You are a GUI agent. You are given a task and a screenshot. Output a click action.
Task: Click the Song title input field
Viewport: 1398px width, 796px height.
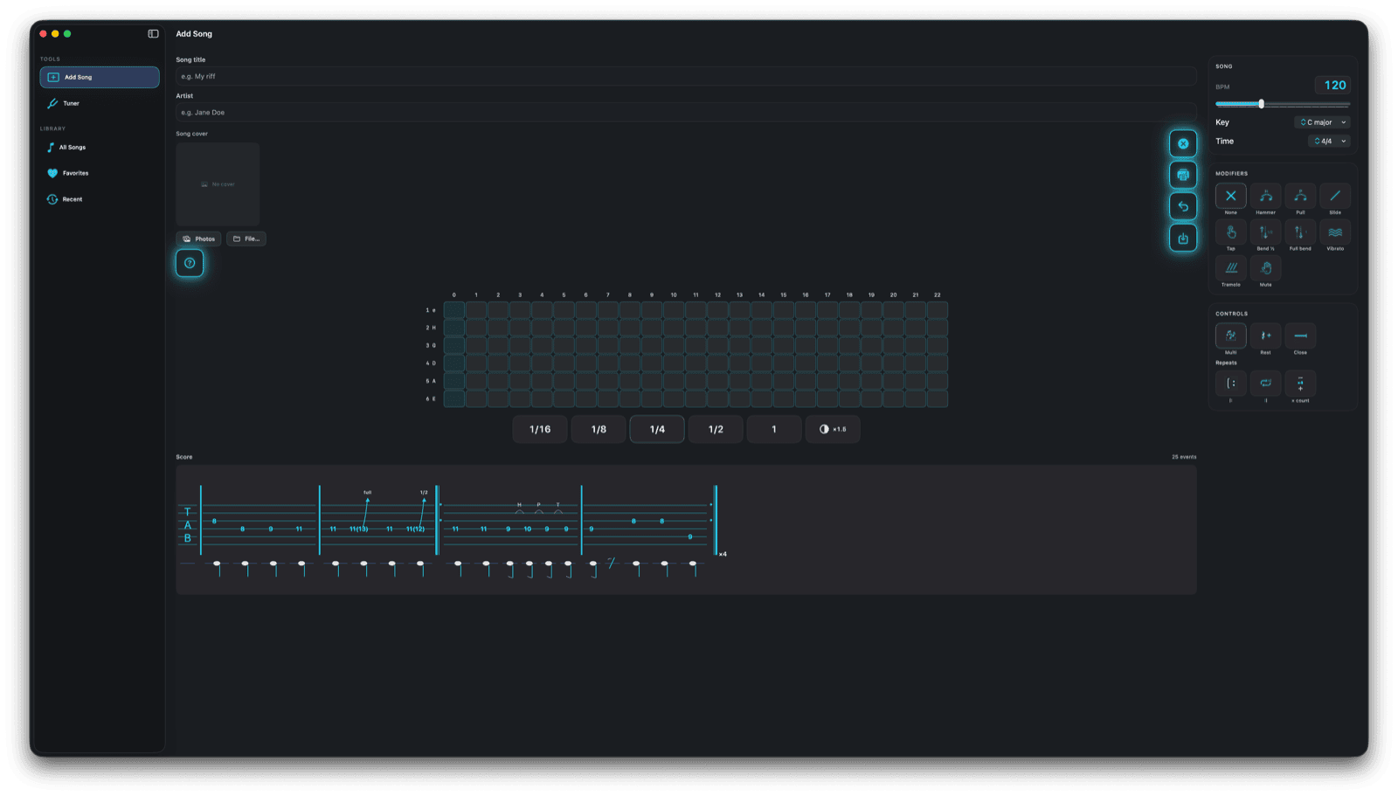686,76
